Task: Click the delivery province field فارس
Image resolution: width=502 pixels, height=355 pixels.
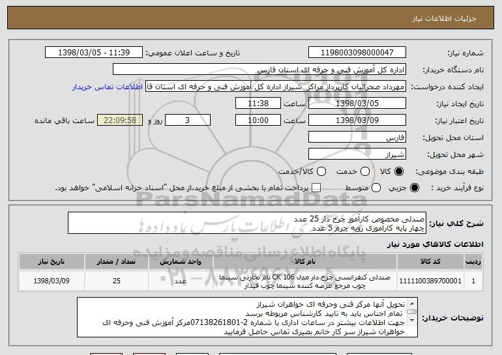Action: coord(357,137)
